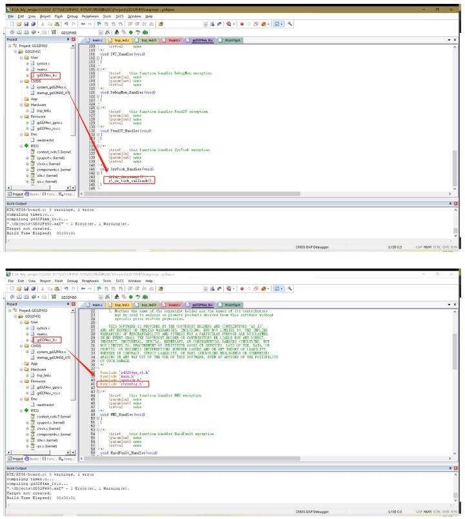Screen dimensions: 465x519
Task: Open Manage Project Items in SysTick_Handler window
Action: coord(117,32)
